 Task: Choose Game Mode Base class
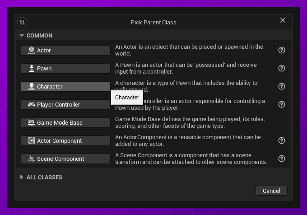[65, 122]
